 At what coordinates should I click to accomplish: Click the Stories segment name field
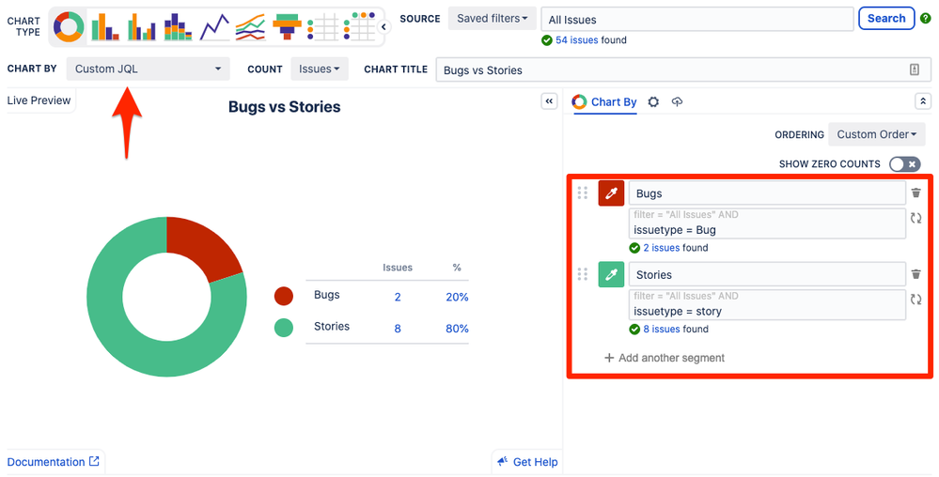[x=767, y=275]
